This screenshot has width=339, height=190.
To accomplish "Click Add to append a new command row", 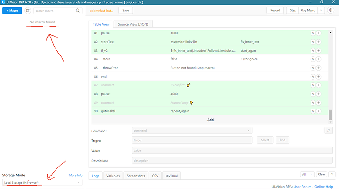I will click(x=210, y=120).
